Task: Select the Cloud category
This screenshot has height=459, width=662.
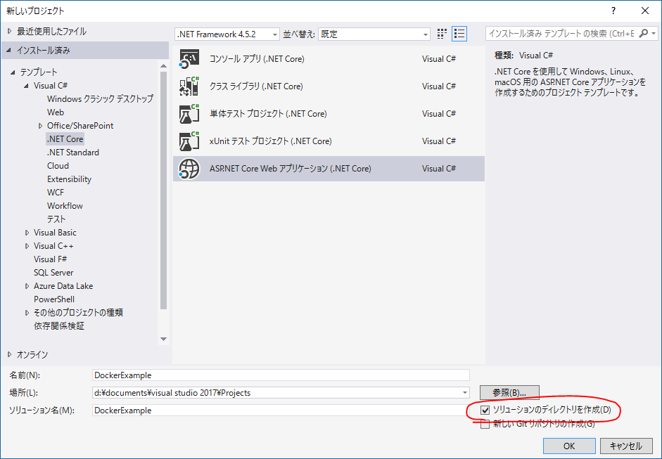Action: tap(58, 166)
